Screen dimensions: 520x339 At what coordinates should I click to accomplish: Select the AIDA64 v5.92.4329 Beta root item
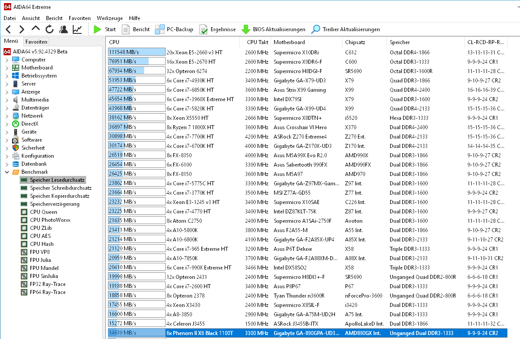(x=35, y=52)
